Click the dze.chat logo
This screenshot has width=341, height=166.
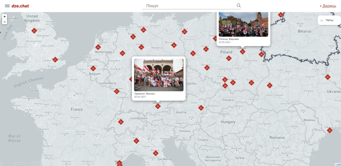pyautogui.click(x=20, y=6)
